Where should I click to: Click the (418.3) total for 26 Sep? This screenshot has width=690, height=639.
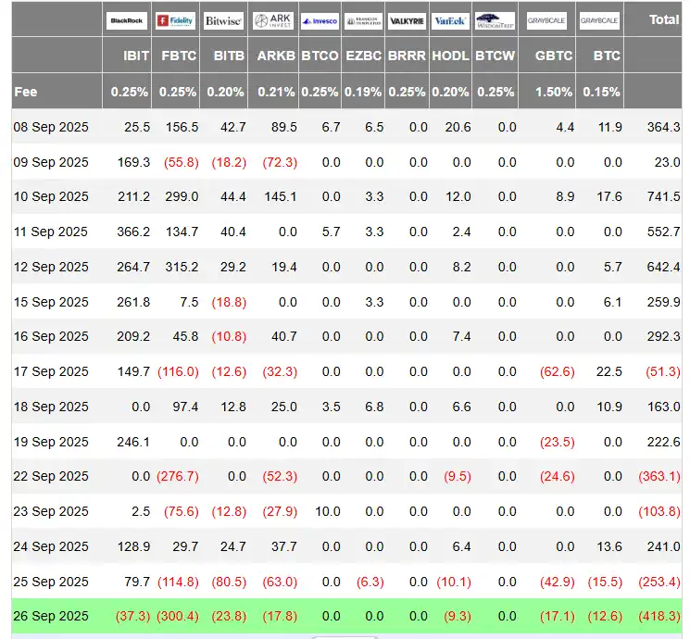(x=659, y=616)
